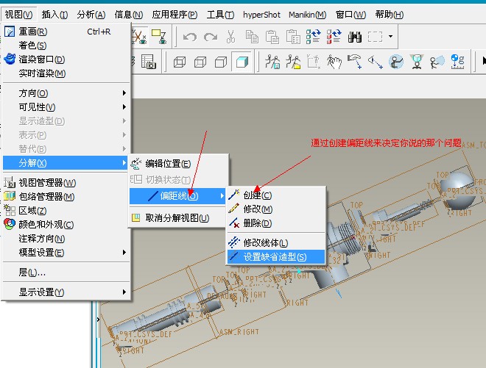Viewport: 486px width, 368px height.
Task: Open the 分析(A) menu
Action: coord(91,15)
